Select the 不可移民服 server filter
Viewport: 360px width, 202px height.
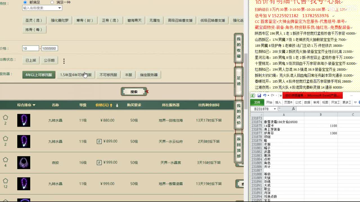pos(108,75)
